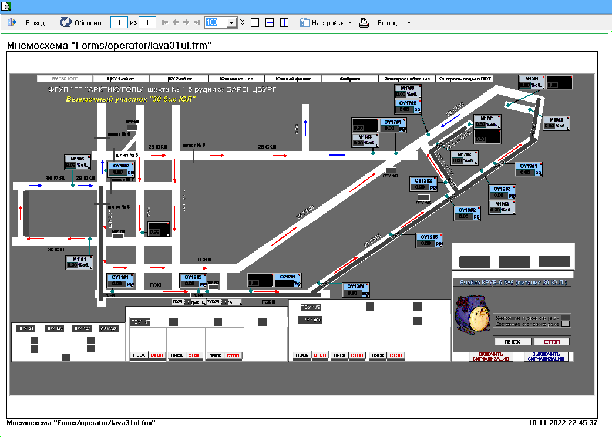
Task: Open the Настройки menu
Action: [328, 23]
